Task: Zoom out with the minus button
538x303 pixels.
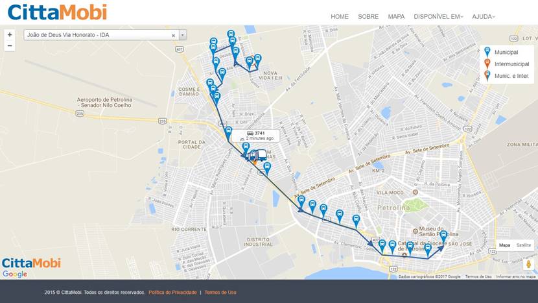Action: coord(10,45)
